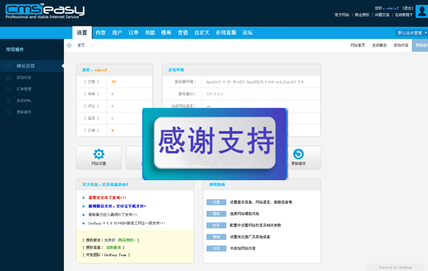
Task: Open the 在线教程 header link
Action: click(404, 15)
